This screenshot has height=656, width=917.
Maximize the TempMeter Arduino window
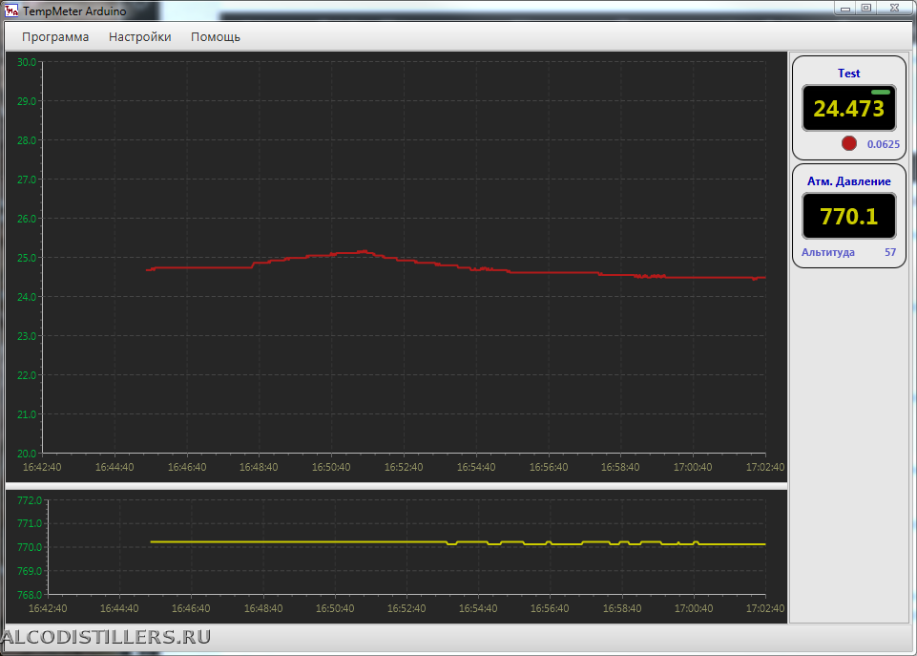coord(866,8)
